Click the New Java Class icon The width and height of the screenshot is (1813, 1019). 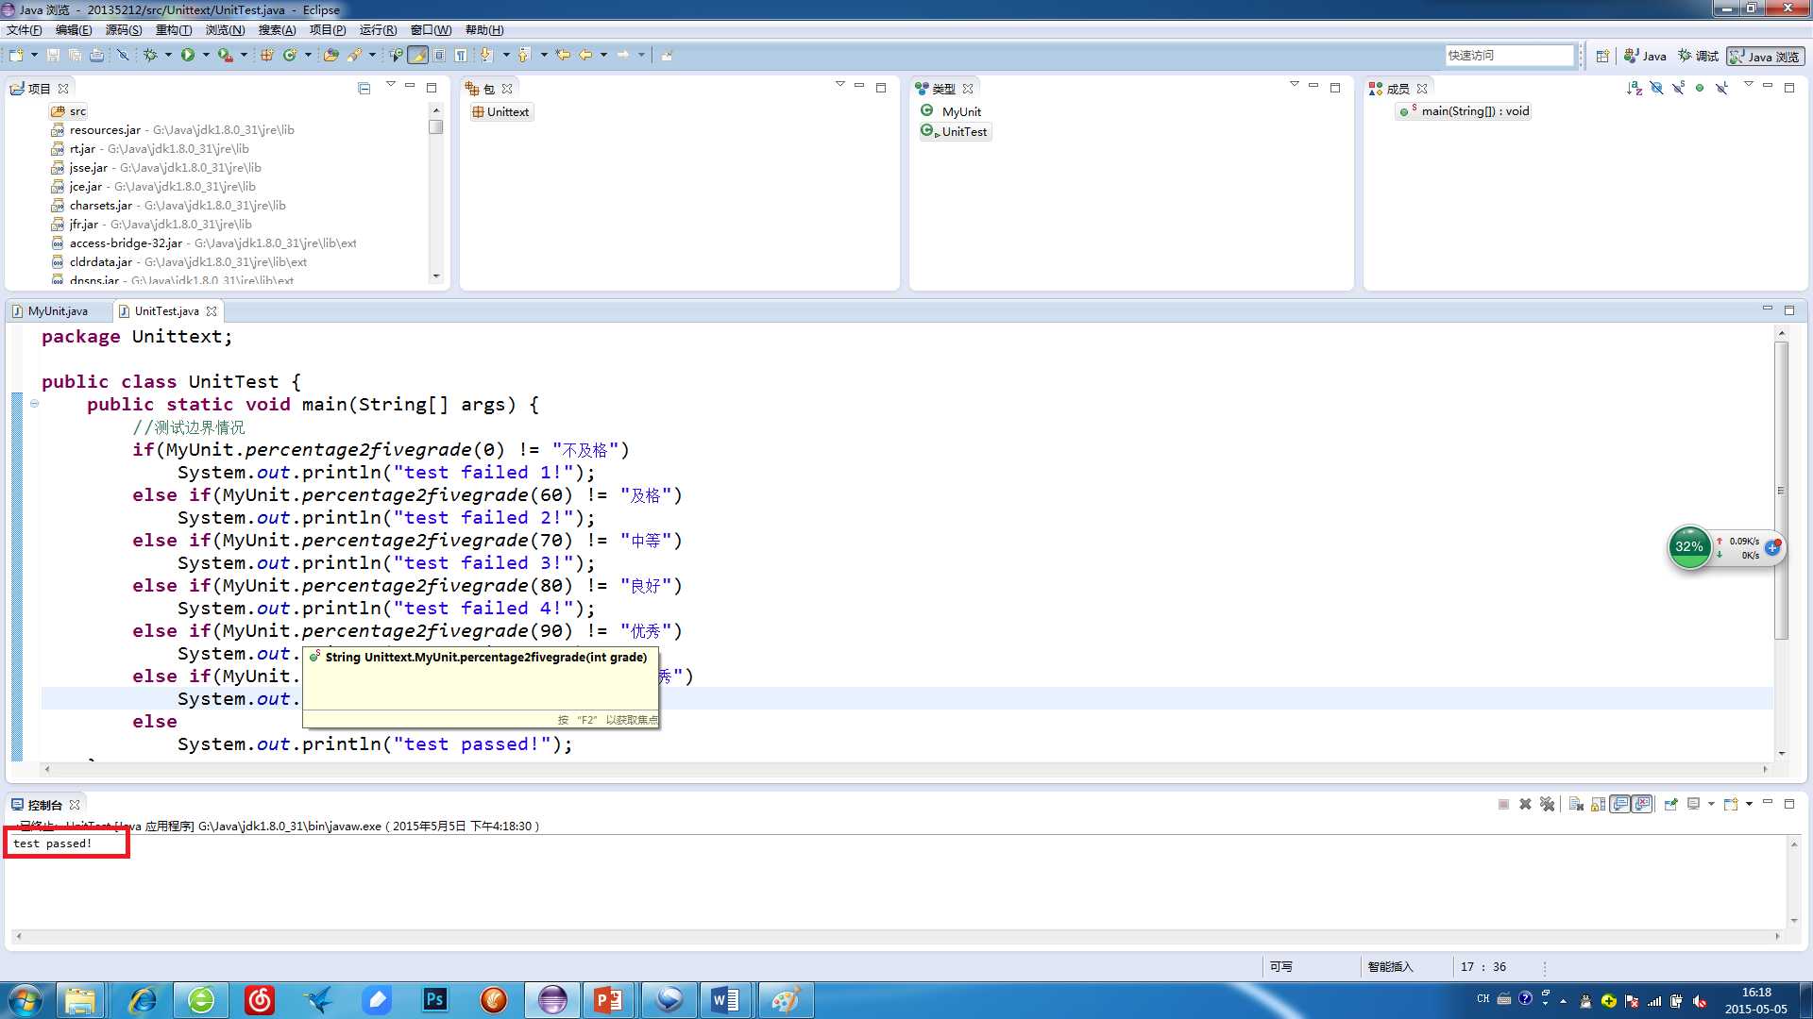point(290,55)
